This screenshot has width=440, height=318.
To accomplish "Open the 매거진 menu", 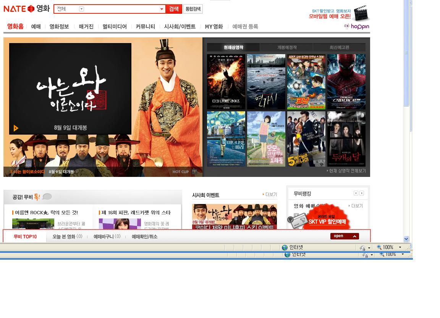I will point(86,27).
